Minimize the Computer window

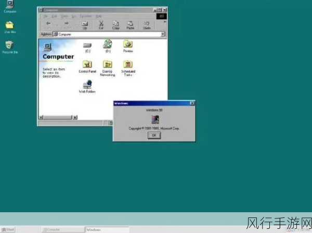(155, 10)
